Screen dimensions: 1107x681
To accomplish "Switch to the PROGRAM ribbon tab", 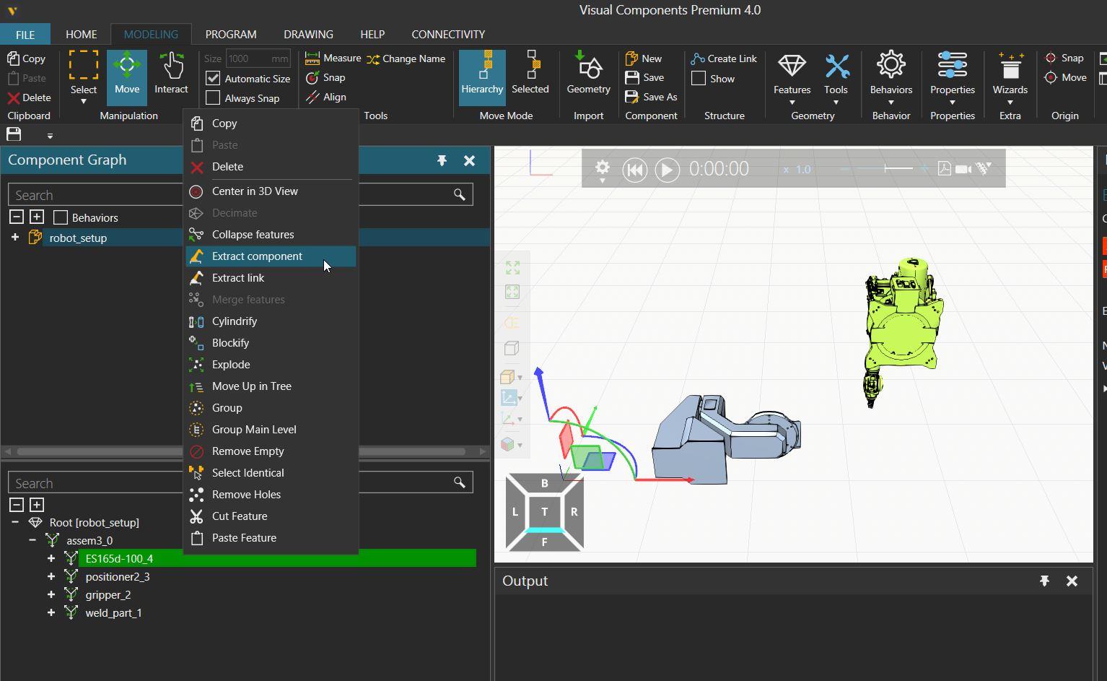I will click(x=230, y=34).
